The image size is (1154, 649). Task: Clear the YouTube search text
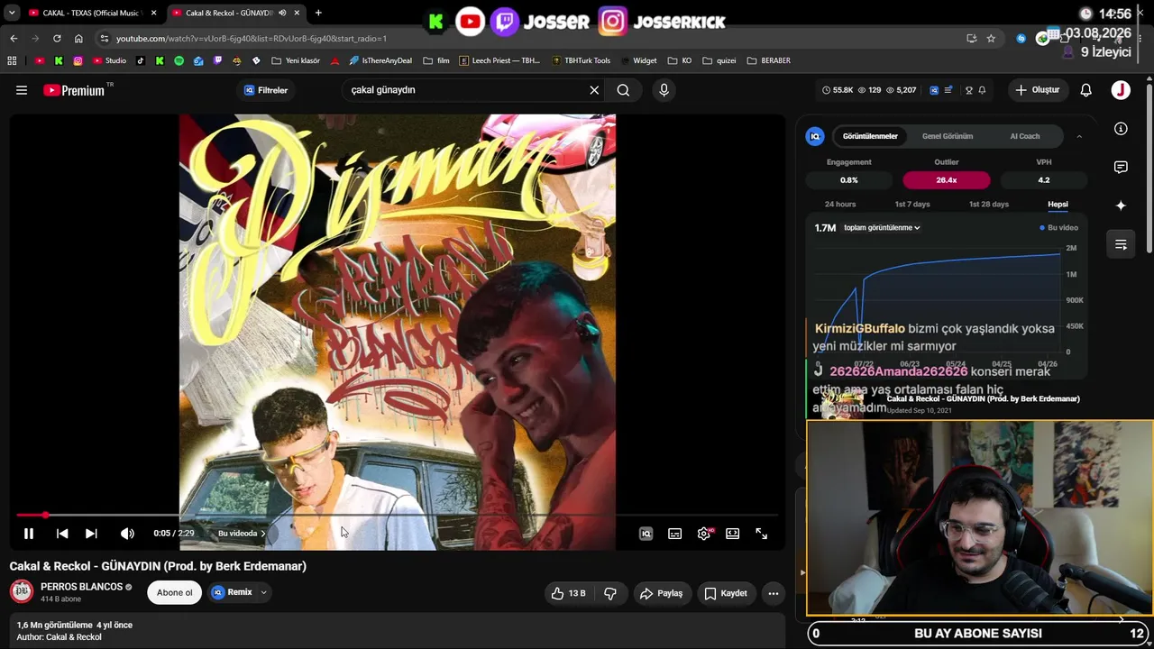[594, 90]
